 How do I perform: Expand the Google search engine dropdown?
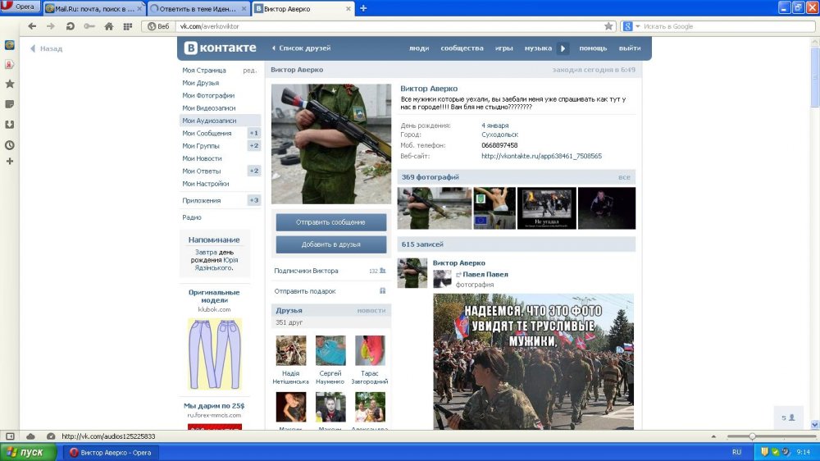click(637, 26)
